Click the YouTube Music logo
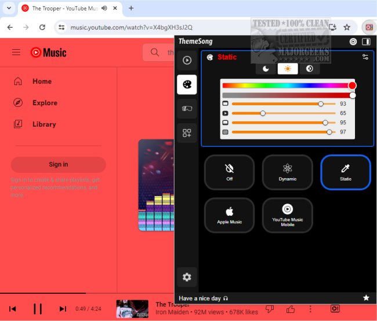Screen dimensions: 377x321 click(x=48, y=52)
